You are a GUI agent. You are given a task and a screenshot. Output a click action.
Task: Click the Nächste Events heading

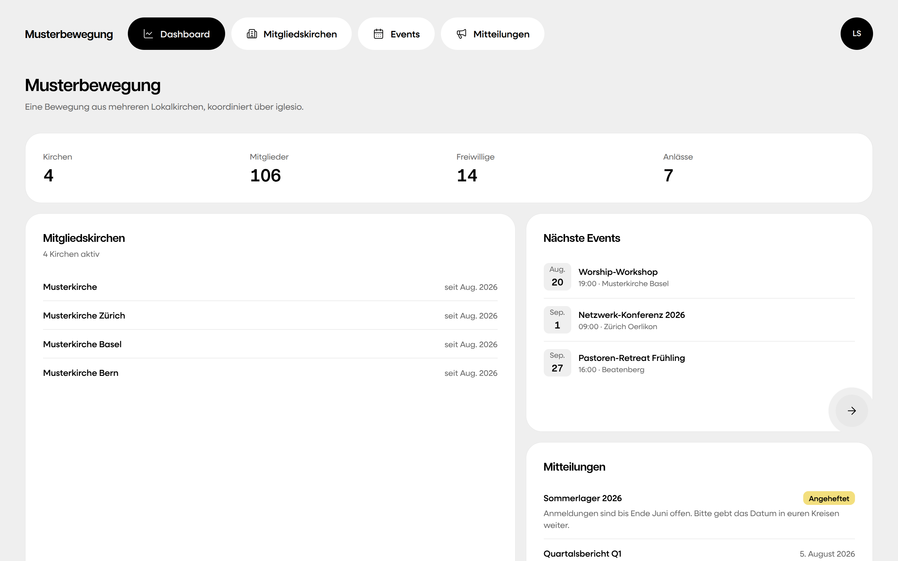582,238
